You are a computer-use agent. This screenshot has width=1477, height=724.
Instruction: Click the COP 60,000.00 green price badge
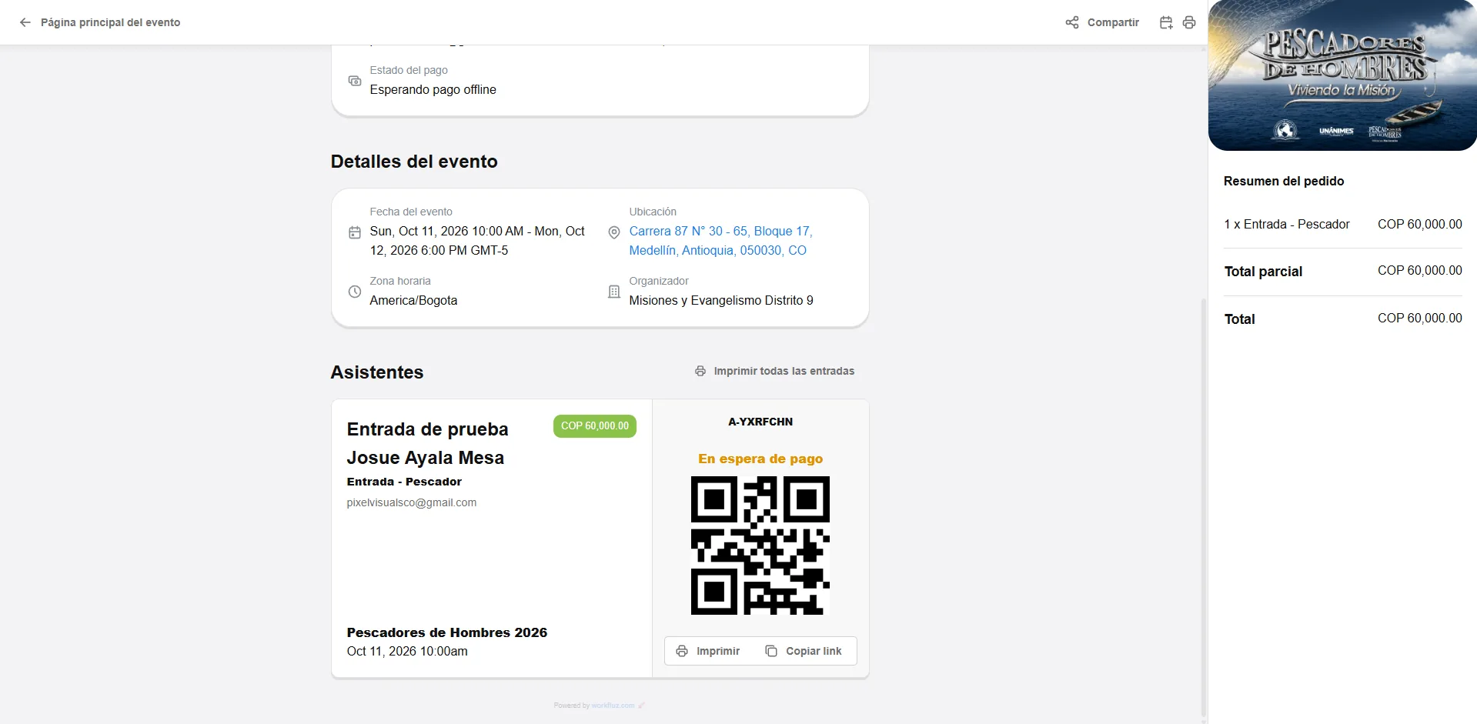595,425
